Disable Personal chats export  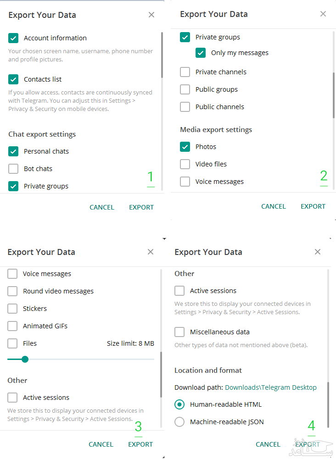point(13,151)
